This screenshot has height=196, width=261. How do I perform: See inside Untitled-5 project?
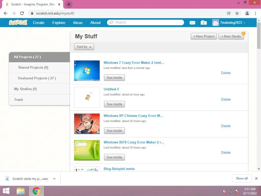point(114,104)
